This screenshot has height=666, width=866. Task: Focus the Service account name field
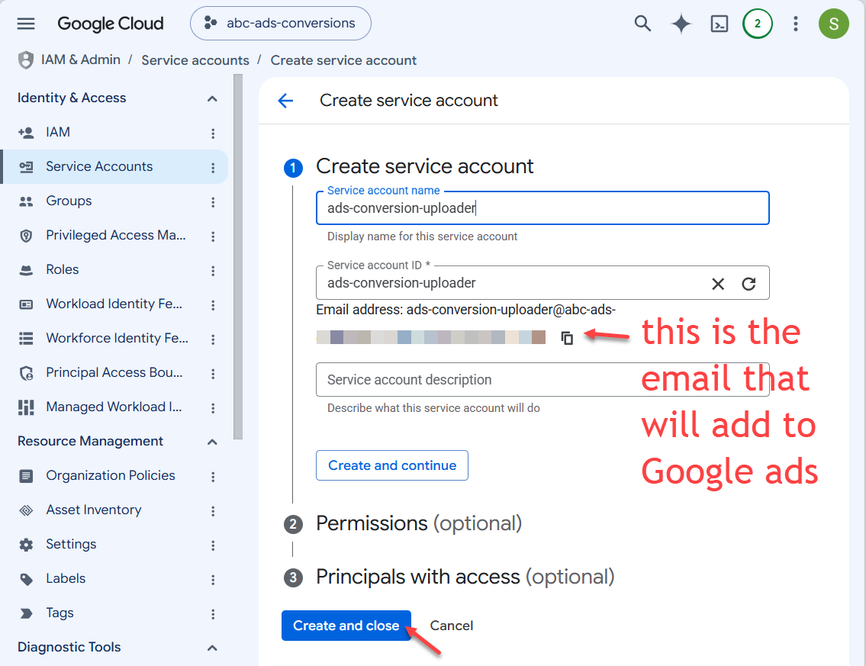542,208
